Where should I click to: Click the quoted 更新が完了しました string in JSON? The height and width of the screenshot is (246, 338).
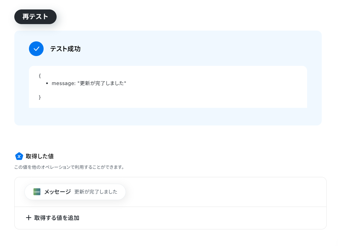tap(102, 83)
